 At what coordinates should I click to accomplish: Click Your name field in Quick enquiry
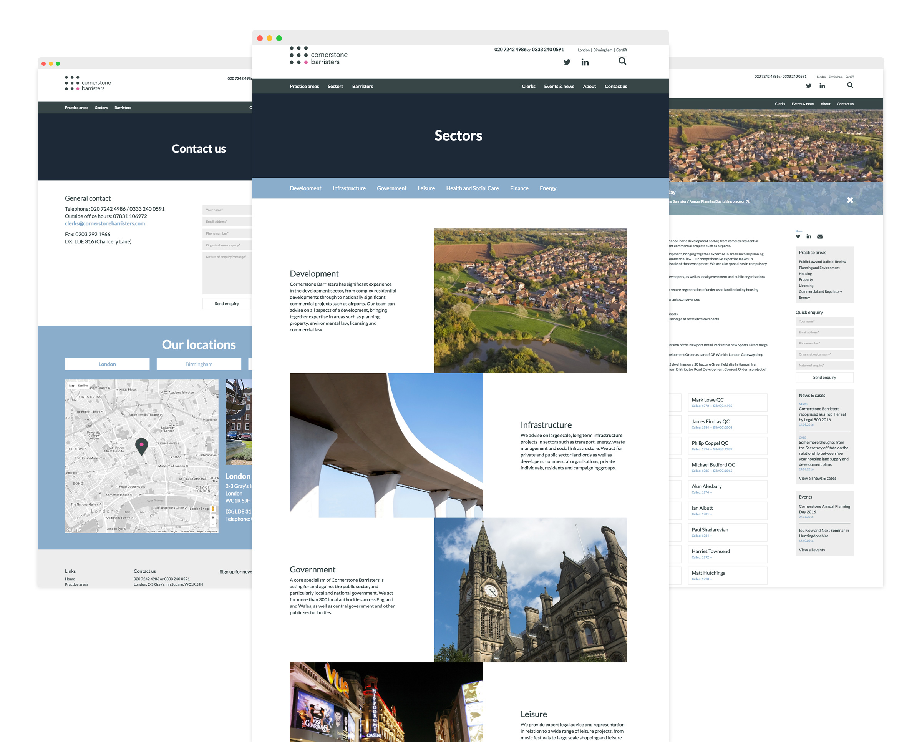pos(824,321)
